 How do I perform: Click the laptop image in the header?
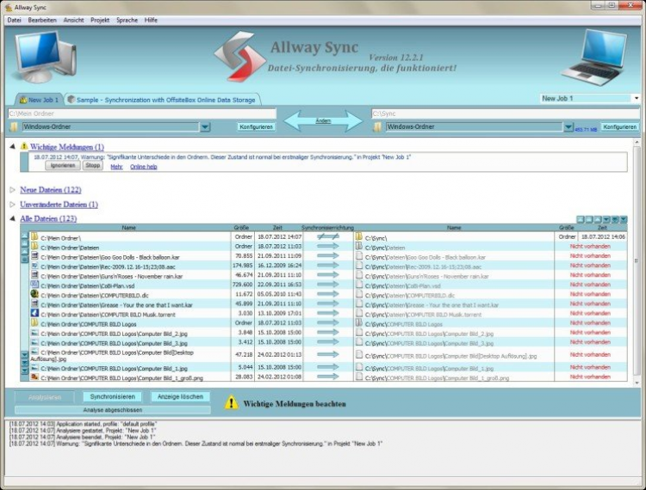[594, 58]
